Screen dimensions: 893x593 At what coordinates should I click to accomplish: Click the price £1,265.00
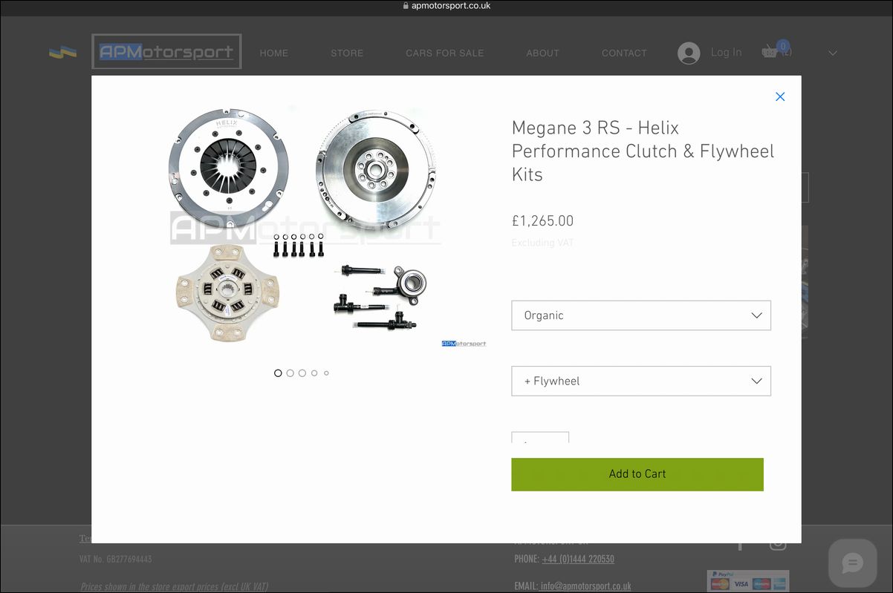(542, 221)
